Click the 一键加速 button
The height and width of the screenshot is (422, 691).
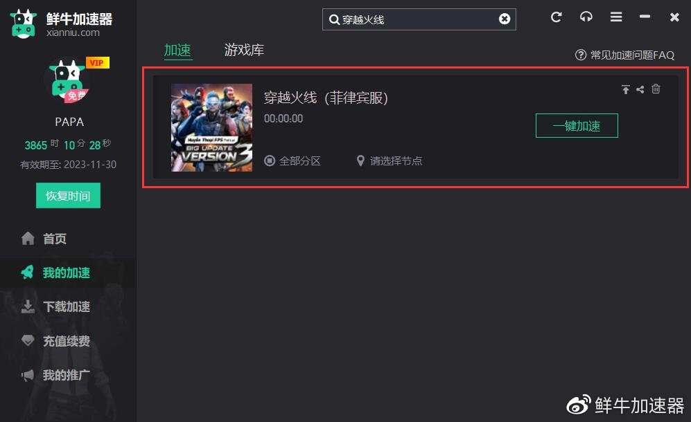click(x=577, y=126)
